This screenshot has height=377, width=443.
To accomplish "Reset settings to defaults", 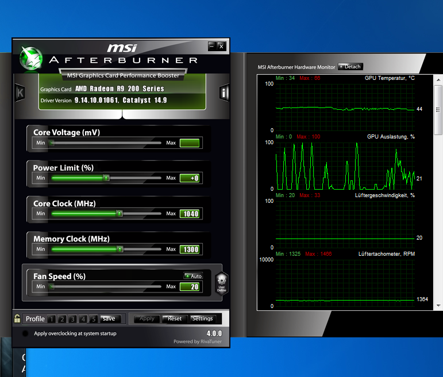I will (175, 319).
